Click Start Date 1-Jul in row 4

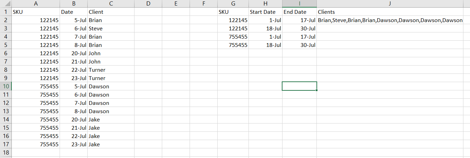click(x=266, y=37)
